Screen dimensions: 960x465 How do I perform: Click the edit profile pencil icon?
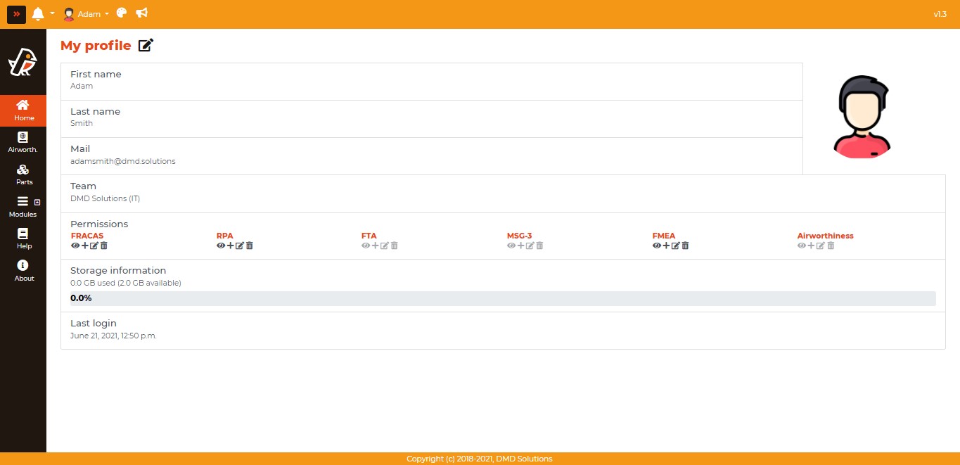[x=146, y=46]
